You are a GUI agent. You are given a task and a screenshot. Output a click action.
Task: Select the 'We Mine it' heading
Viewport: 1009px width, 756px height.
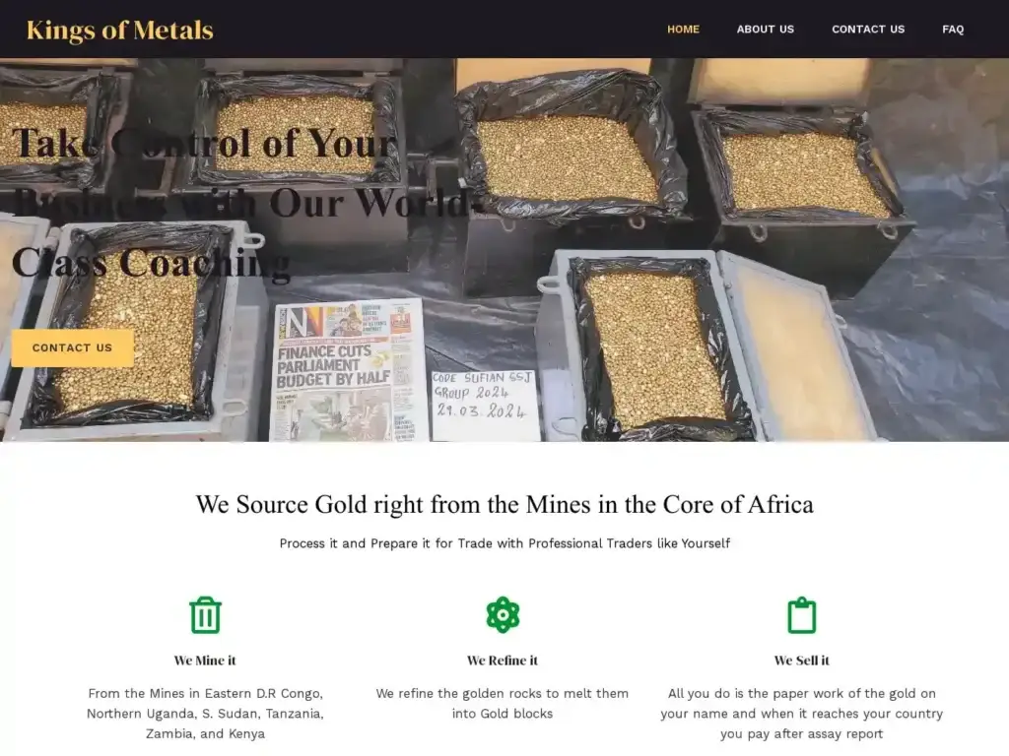tap(205, 661)
